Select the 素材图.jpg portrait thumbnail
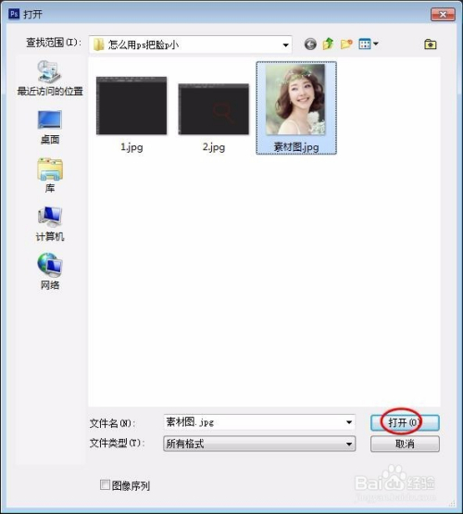Screen dimensions: 463x514 [x=295, y=100]
